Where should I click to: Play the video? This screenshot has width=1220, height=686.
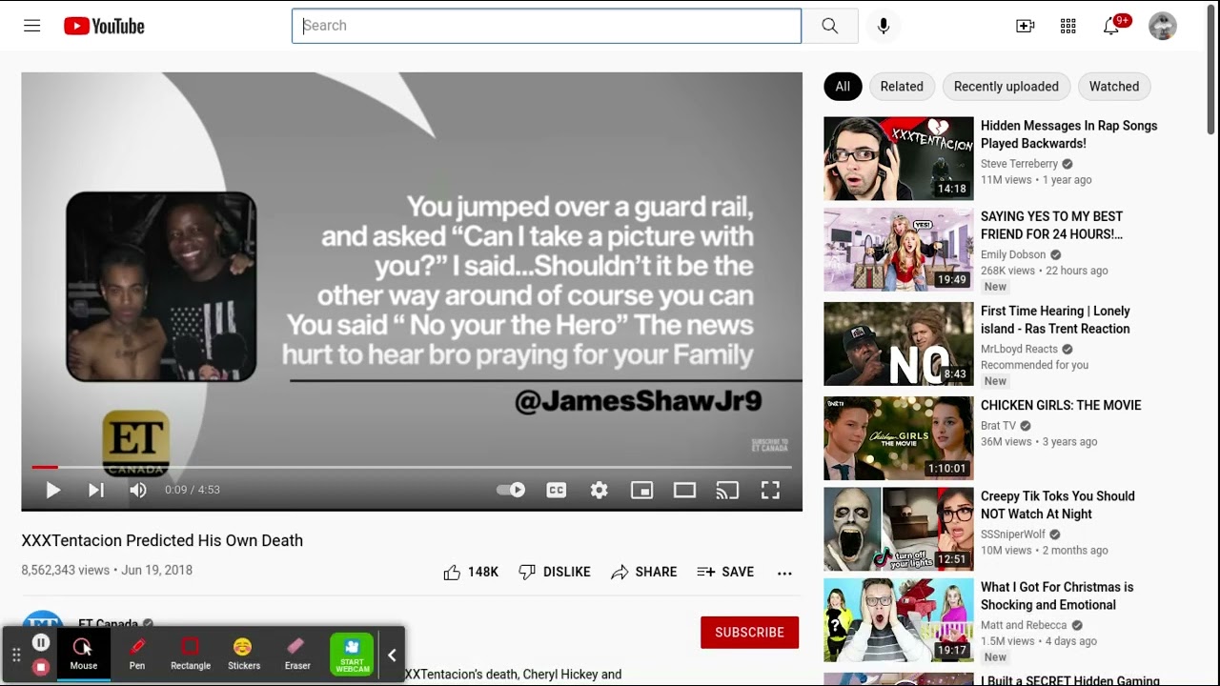pyautogui.click(x=53, y=490)
